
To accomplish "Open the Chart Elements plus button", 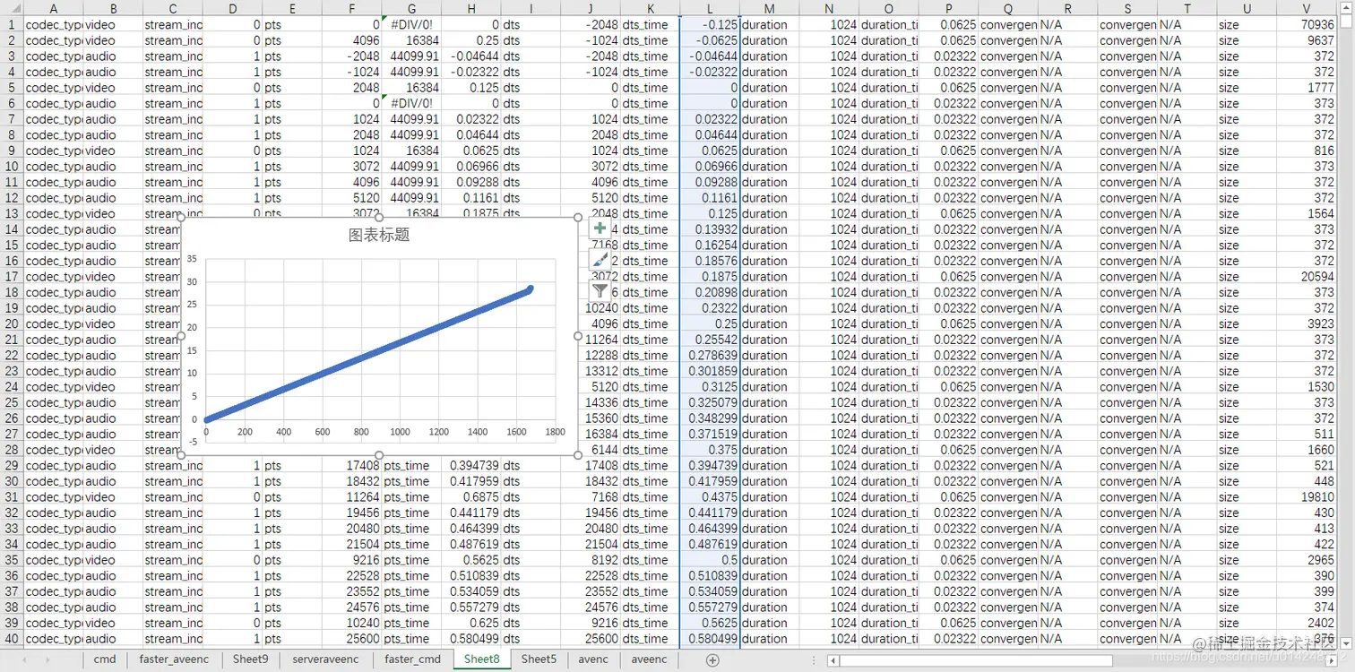I will 600,228.
